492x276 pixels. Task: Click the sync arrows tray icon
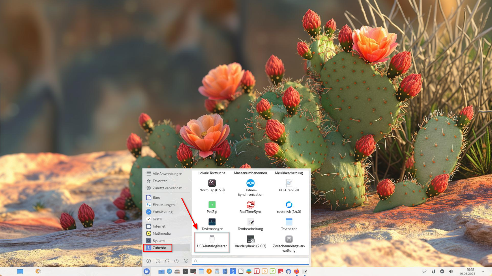[425, 271]
